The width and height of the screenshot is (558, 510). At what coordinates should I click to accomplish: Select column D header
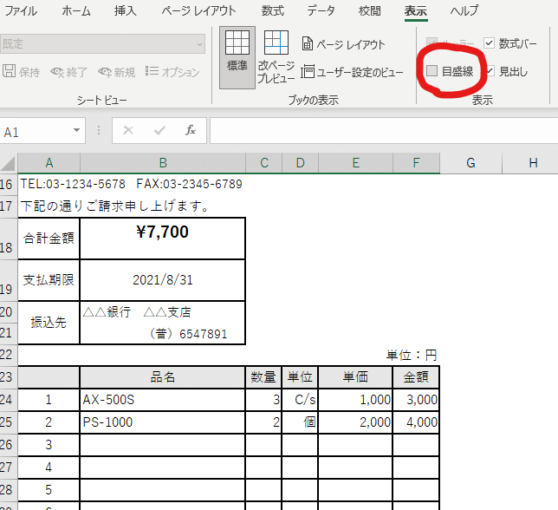pos(301,163)
